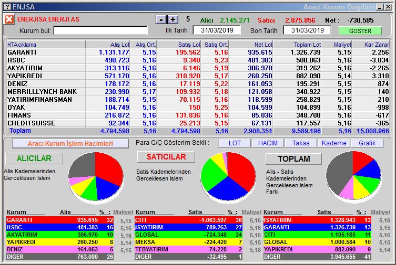Image resolution: width=396 pixels, height=265 pixels.
Task: Sort by Kar Zarar column header
Action: tap(371, 45)
